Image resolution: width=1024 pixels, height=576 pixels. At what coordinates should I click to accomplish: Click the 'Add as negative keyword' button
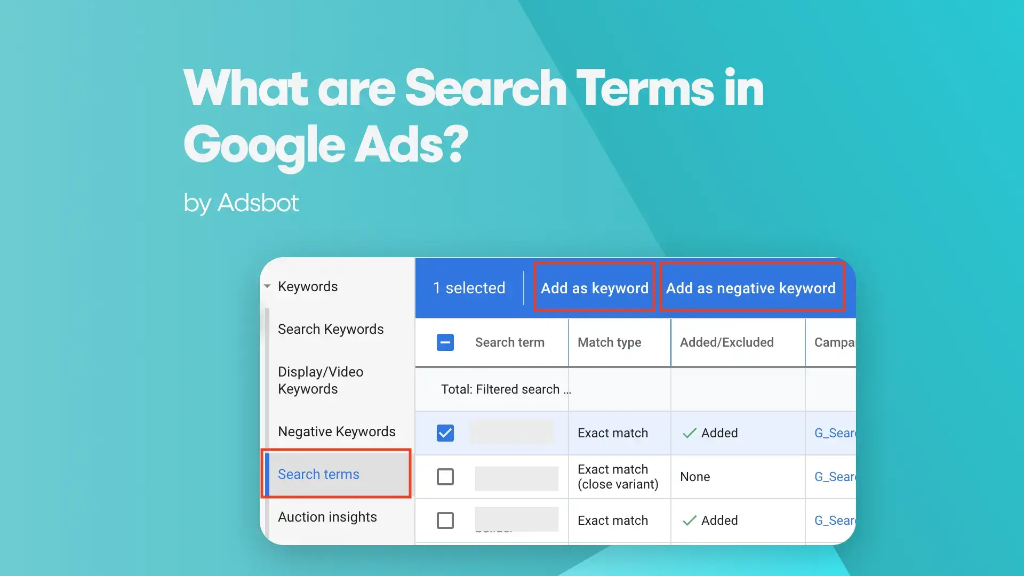(x=752, y=287)
